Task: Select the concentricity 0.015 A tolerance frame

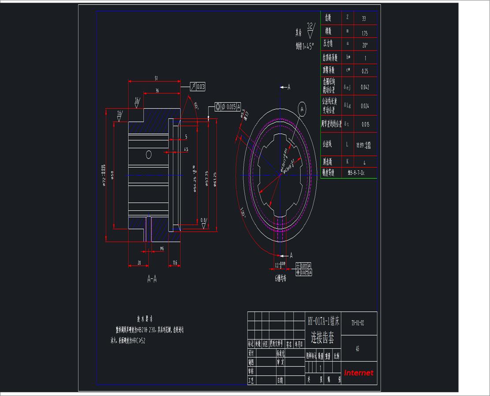Action: pyautogui.click(x=228, y=107)
